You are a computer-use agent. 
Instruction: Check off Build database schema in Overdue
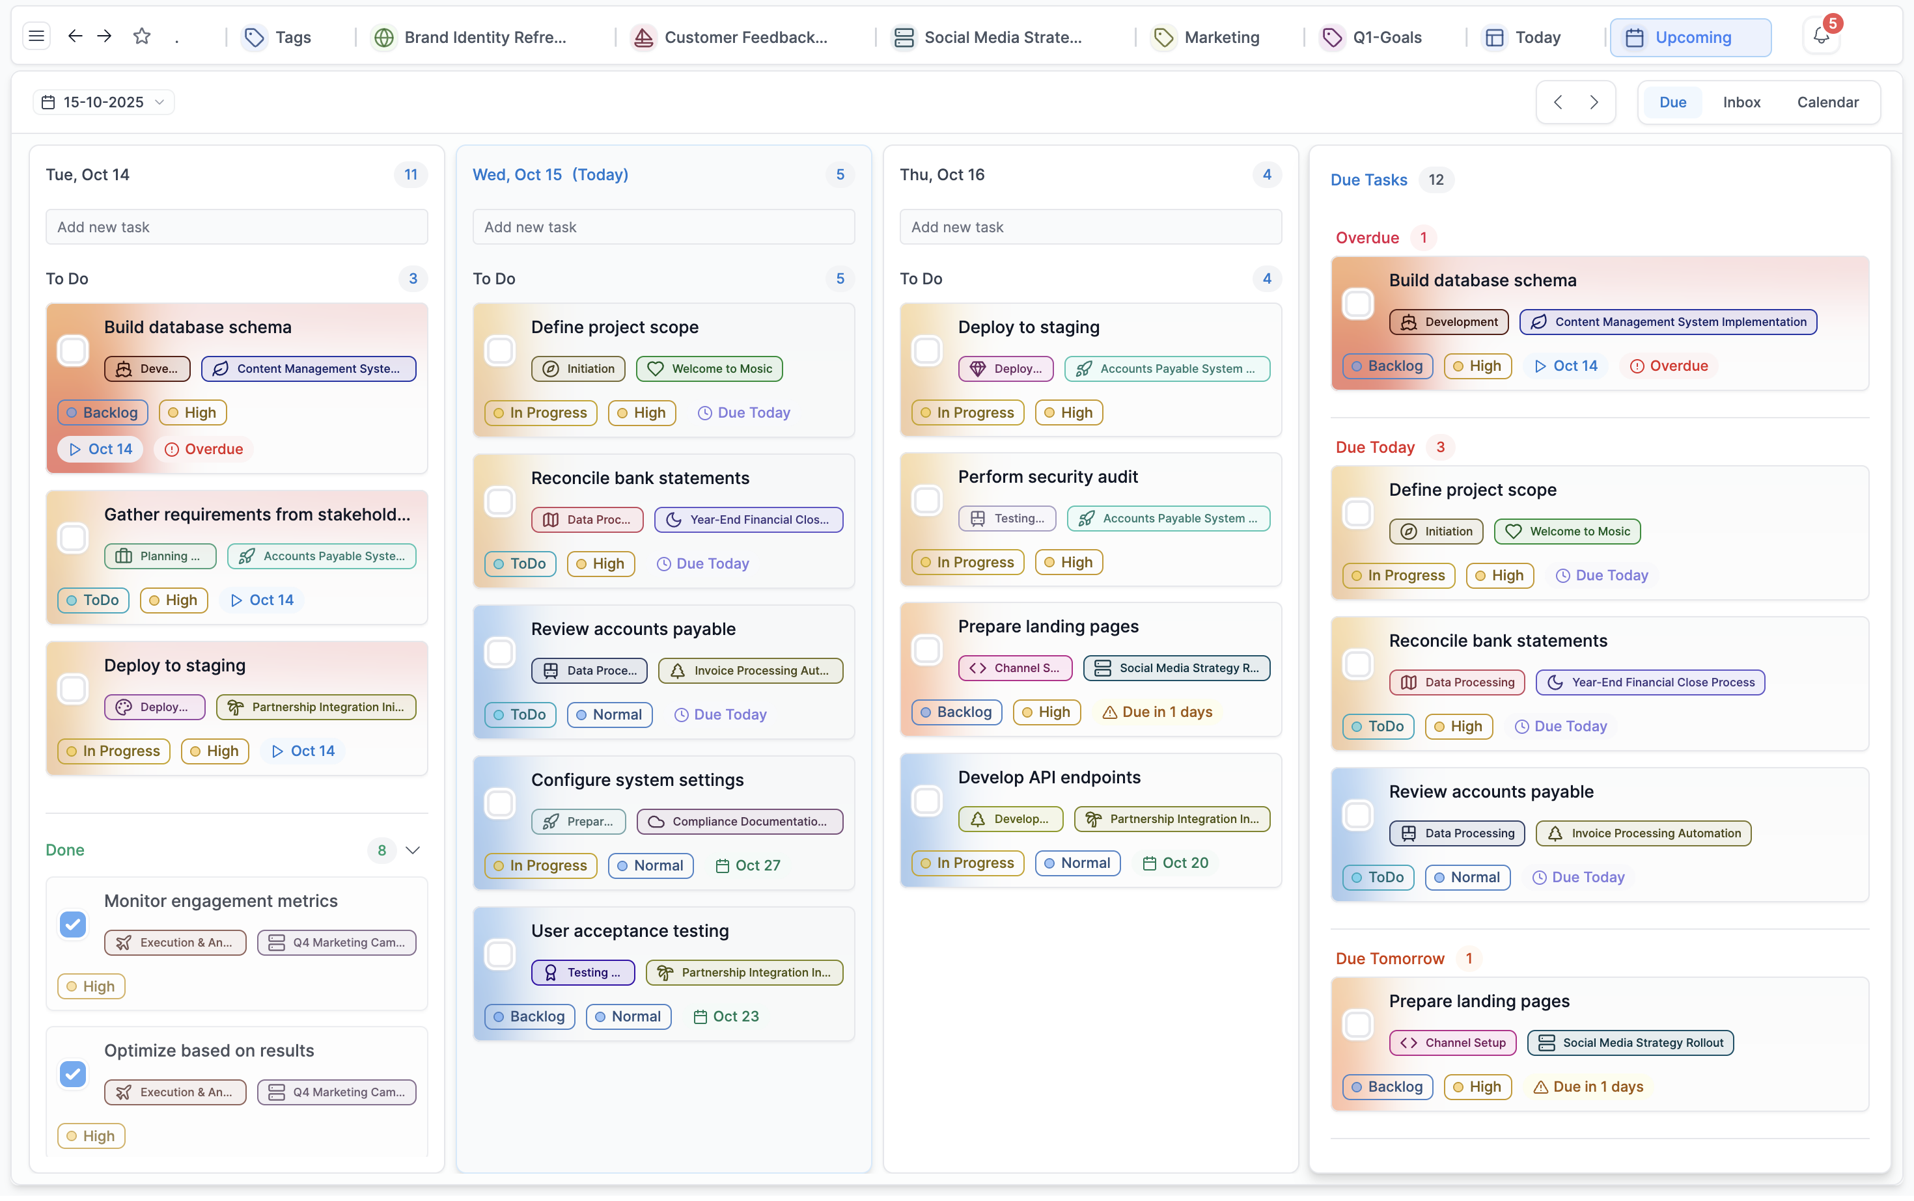point(1357,304)
